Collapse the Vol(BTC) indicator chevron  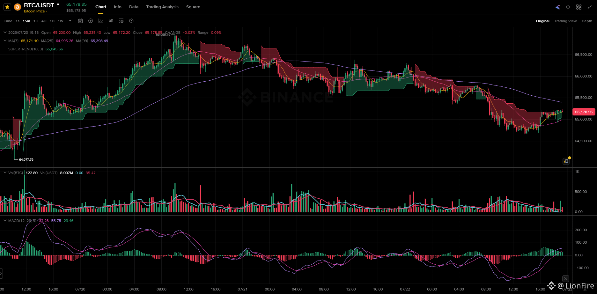click(5, 173)
